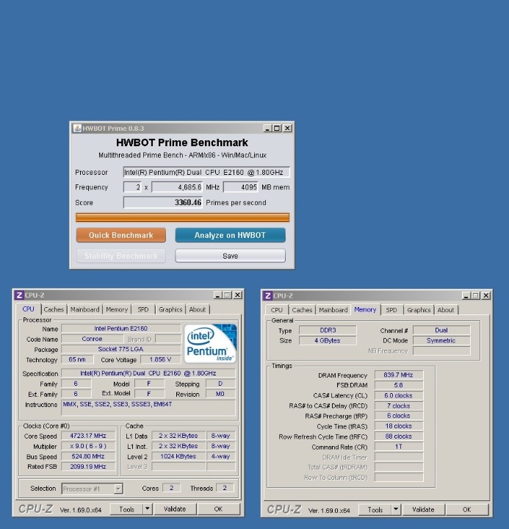
Task: Maximize the HWBOT Prime window
Action: [277, 128]
